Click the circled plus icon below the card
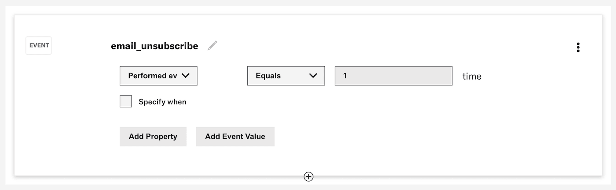Image resolution: width=616 pixels, height=190 pixels. click(308, 176)
